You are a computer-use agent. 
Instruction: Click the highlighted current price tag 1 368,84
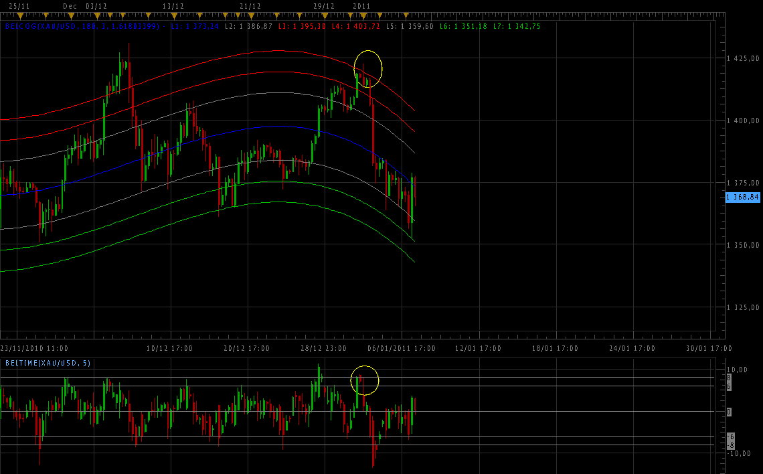[x=742, y=197]
